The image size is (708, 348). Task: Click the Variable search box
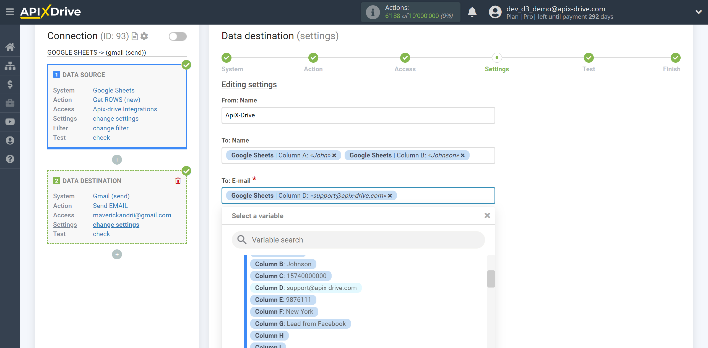click(x=358, y=240)
